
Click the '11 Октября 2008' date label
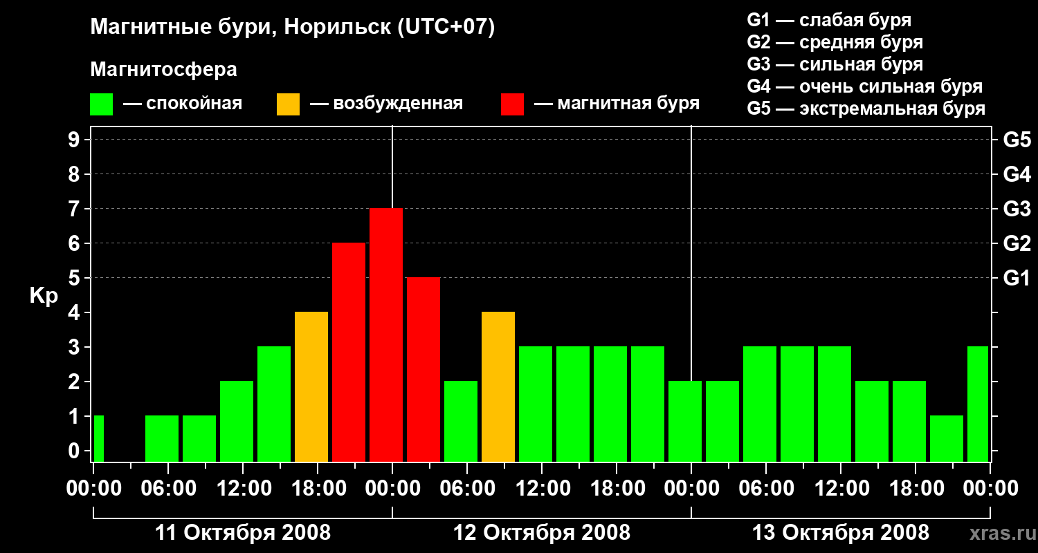click(243, 533)
